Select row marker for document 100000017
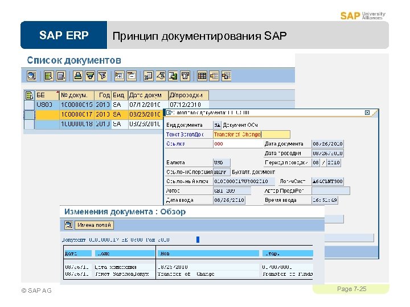The width and height of the screenshot is (410, 307). tap(29, 115)
